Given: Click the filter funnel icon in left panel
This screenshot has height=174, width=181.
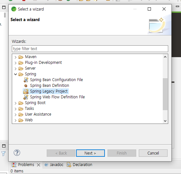Looking at the screenshot, I should pos(3,154).
